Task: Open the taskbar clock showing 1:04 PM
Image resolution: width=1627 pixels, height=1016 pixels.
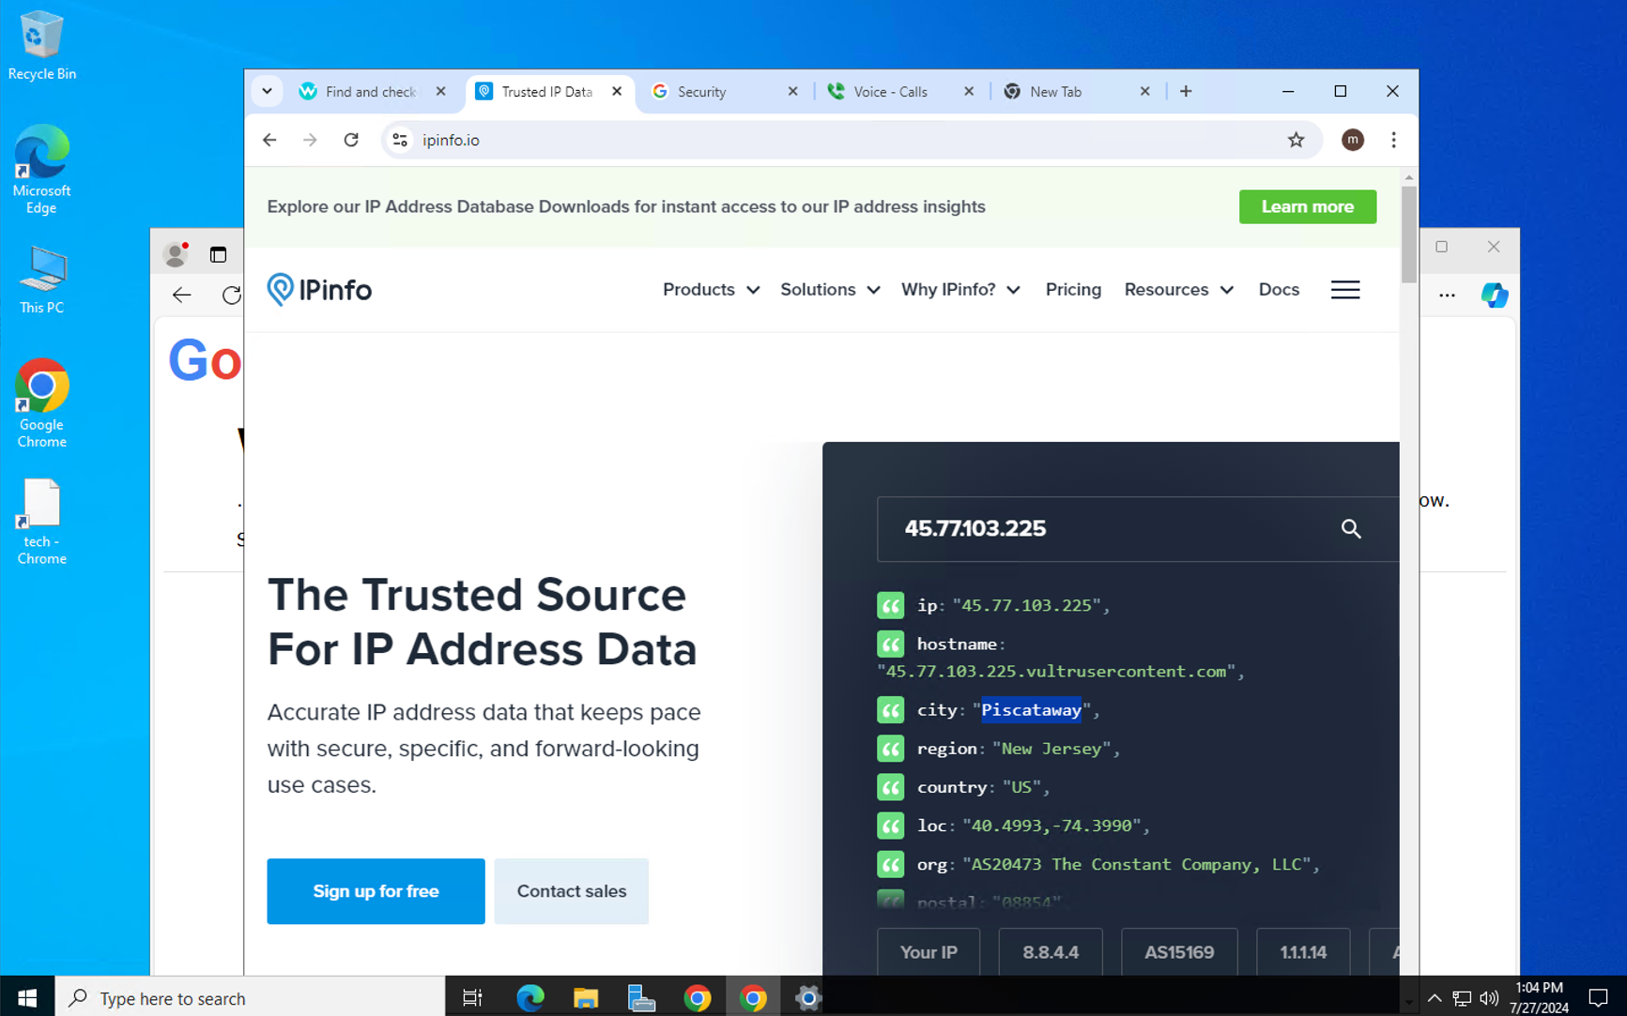Action: click(1540, 997)
